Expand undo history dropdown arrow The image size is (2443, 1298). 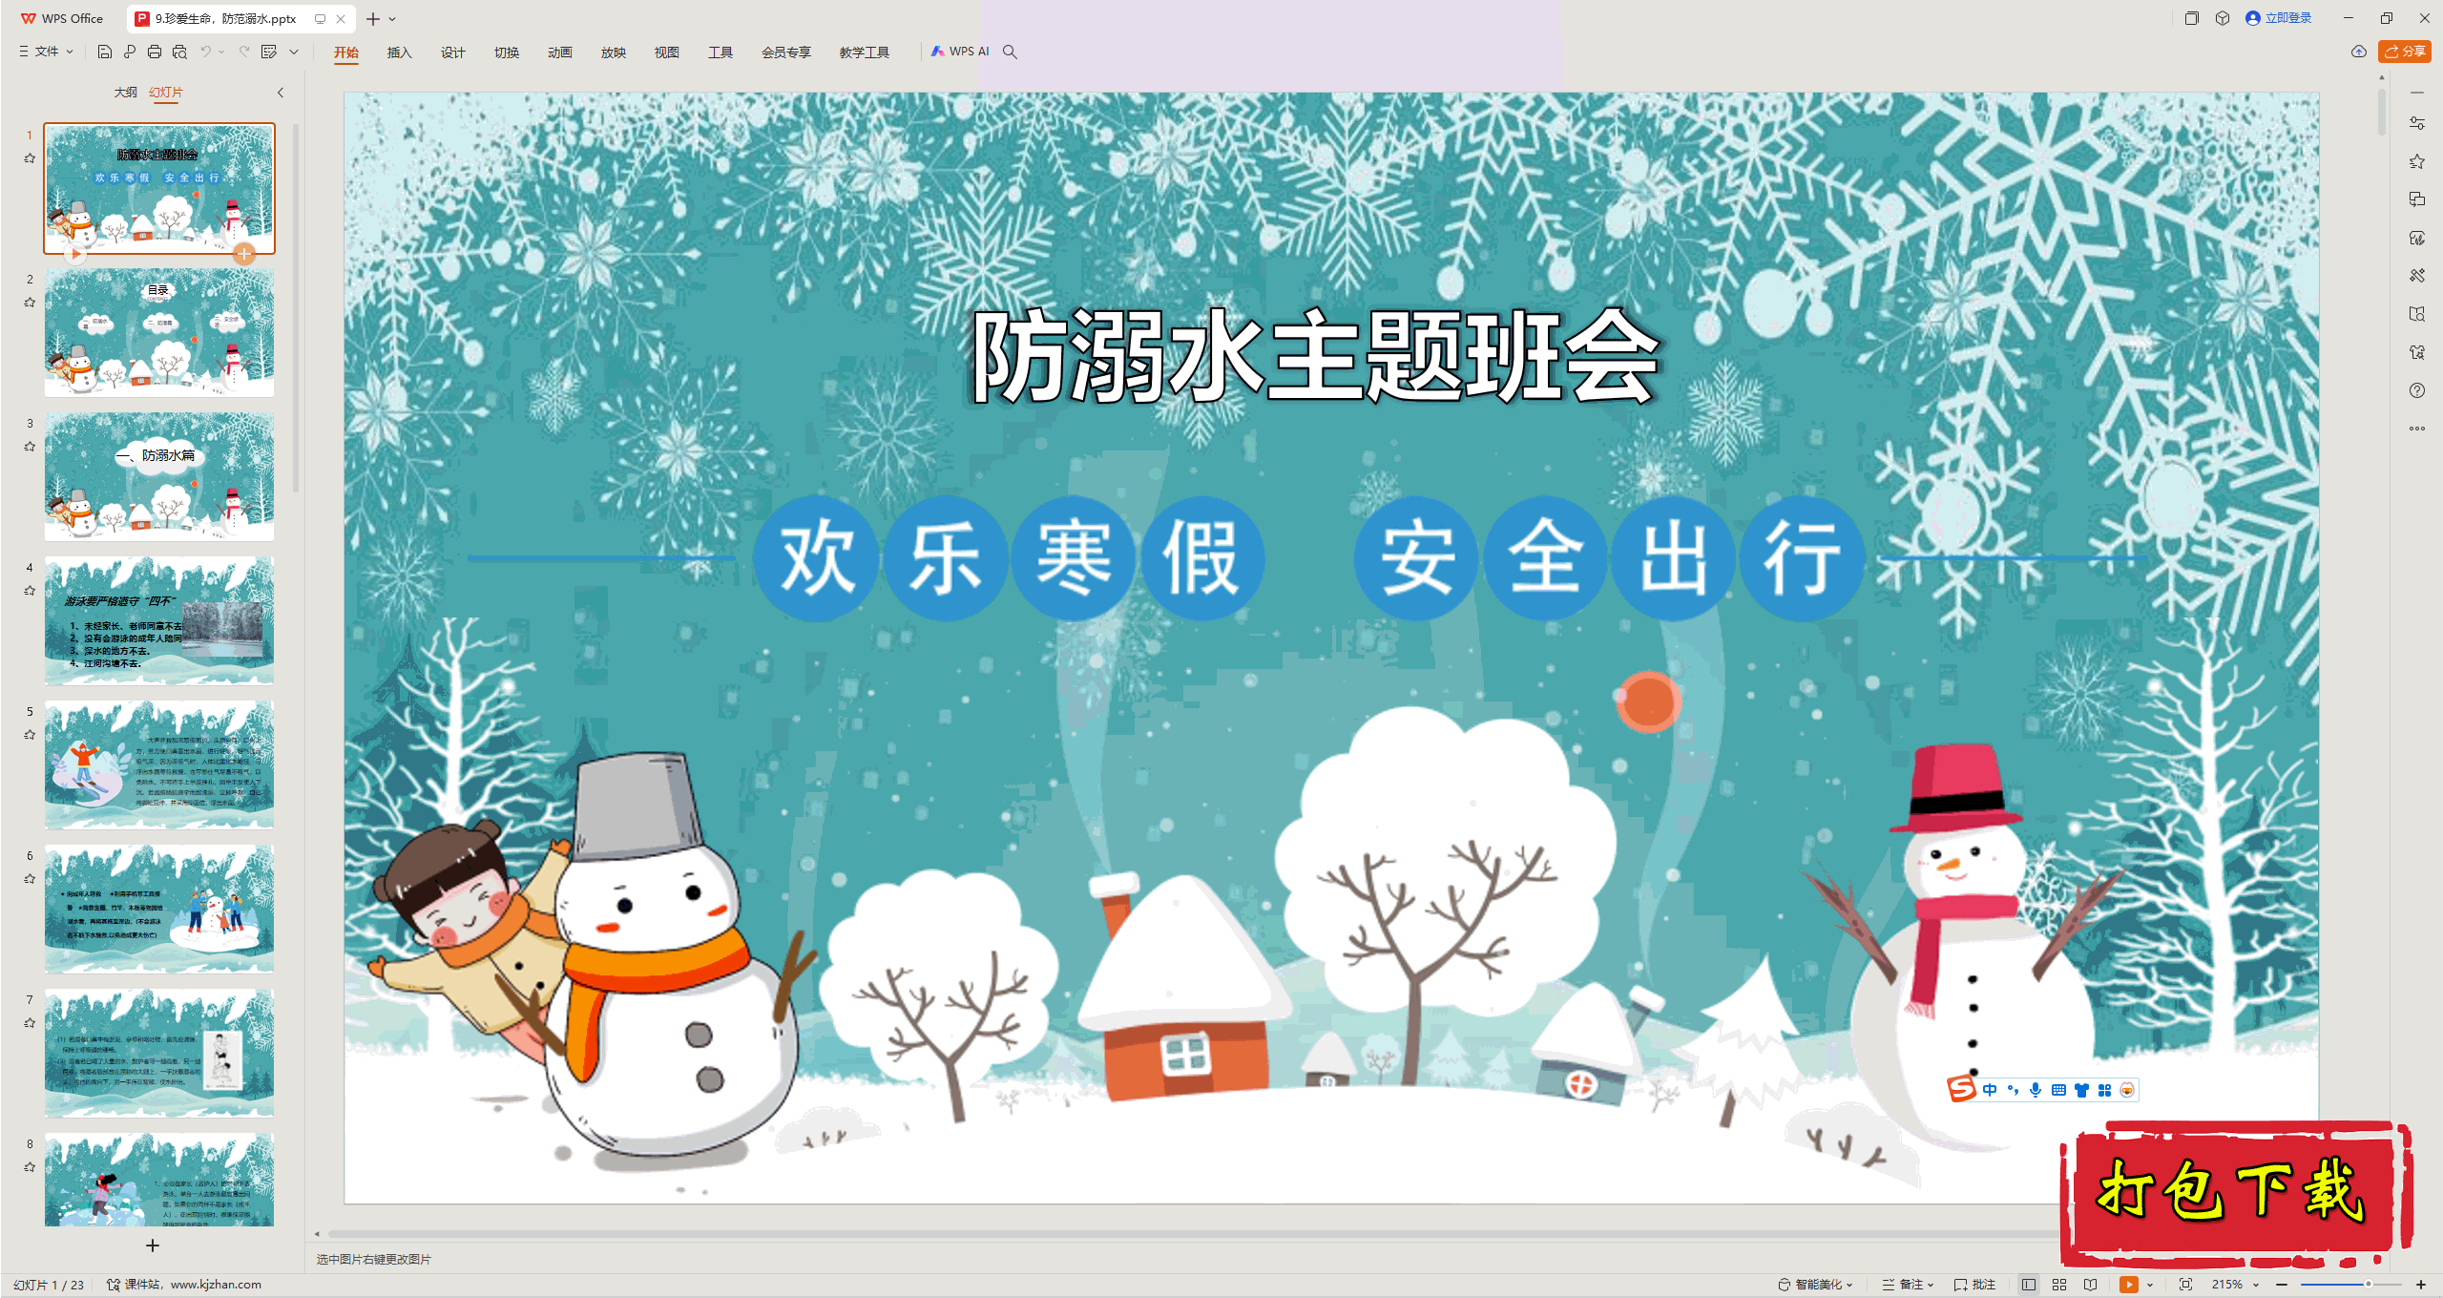221,52
